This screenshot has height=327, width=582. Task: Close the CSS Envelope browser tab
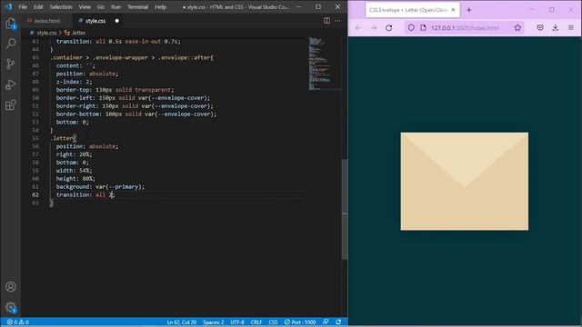click(453, 10)
